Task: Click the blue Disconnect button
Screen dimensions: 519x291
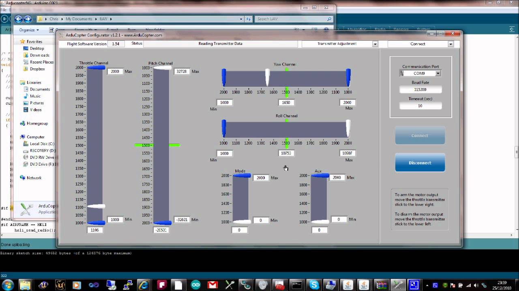Action: coord(420,162)
